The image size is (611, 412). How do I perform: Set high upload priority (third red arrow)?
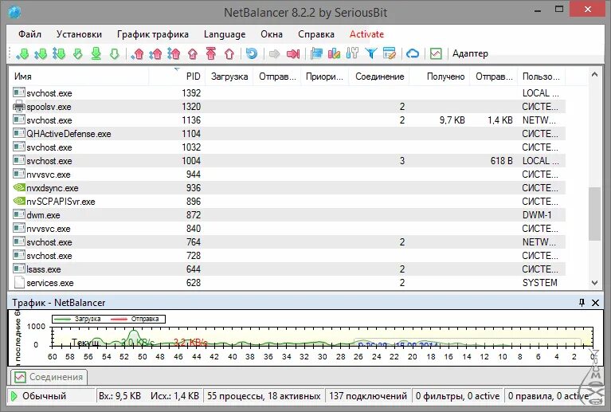tap(174, 53)
